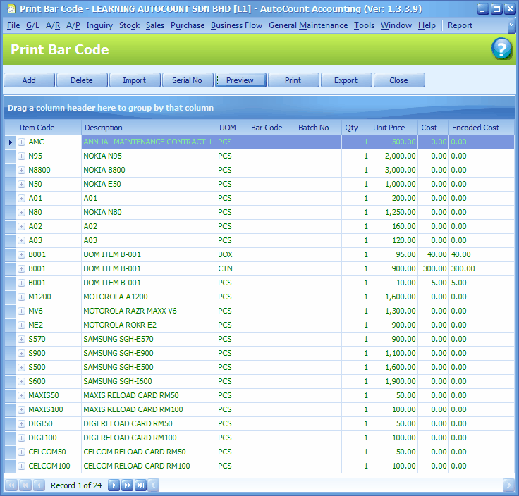Open the Sales menu

(155, 25)
